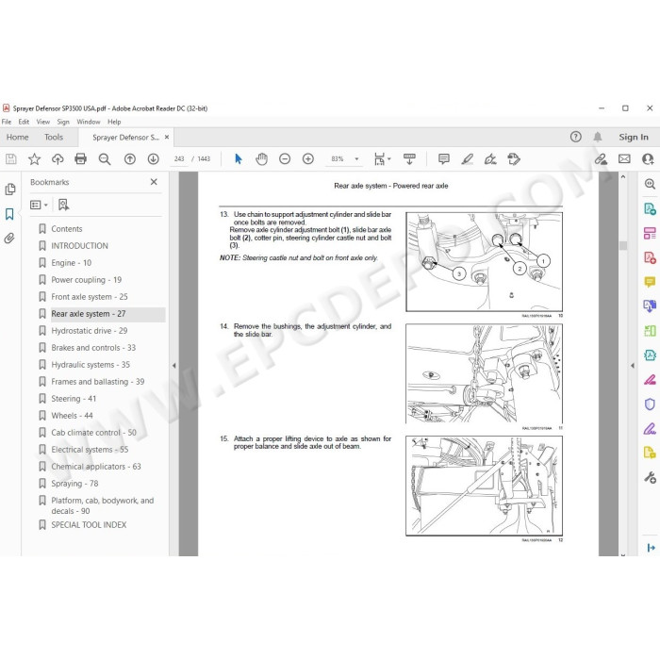Open Hydraulic systems - 35 bookmark
This screenshot has width=660, height=660.
91,365
